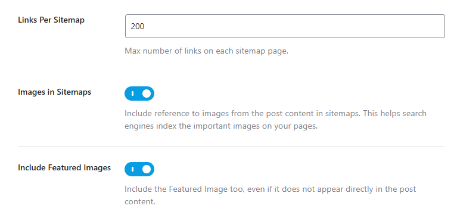This screenshot has height=218, width=457.
Task: Disable the Images in Sitemaps toggle
Action: click(139, 94)
